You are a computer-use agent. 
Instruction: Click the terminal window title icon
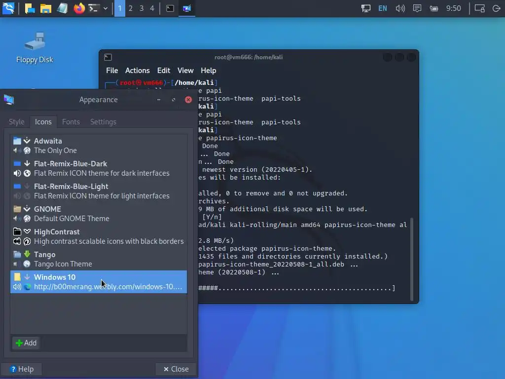pos(108,57)
